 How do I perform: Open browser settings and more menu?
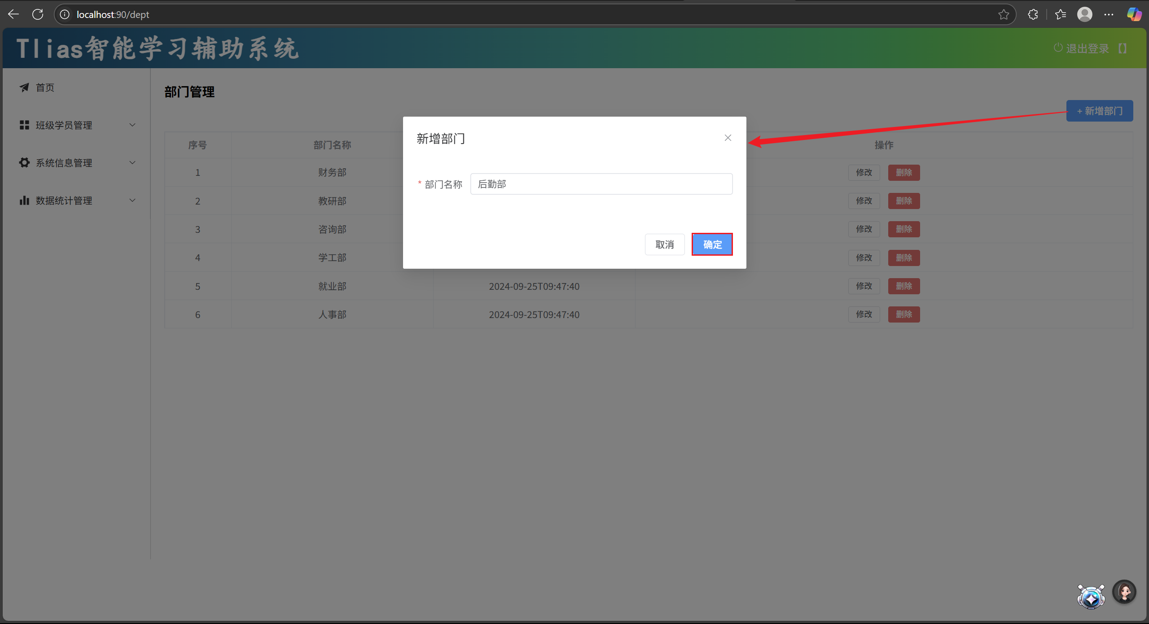point(1109,14)
